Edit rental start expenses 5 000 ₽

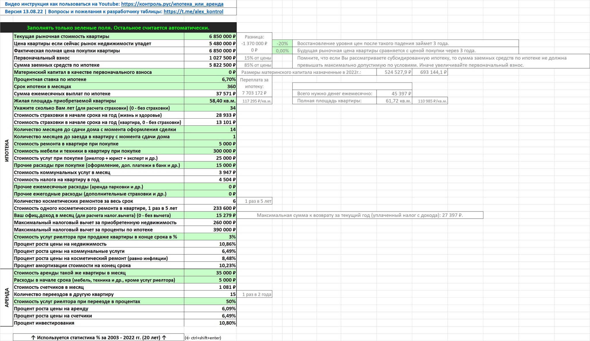coord(210,280)
